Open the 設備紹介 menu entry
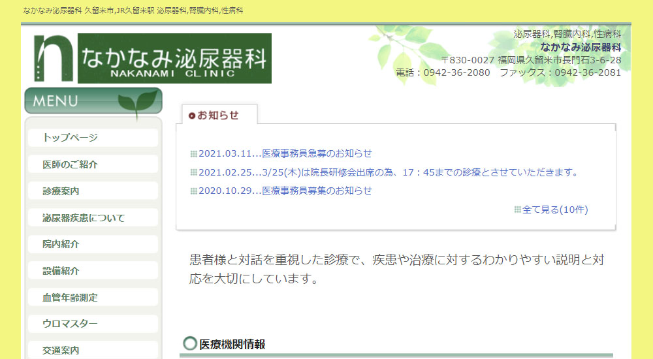Viewport: 653px width, 359px height. pyautogui.click(x=93, y=271)
